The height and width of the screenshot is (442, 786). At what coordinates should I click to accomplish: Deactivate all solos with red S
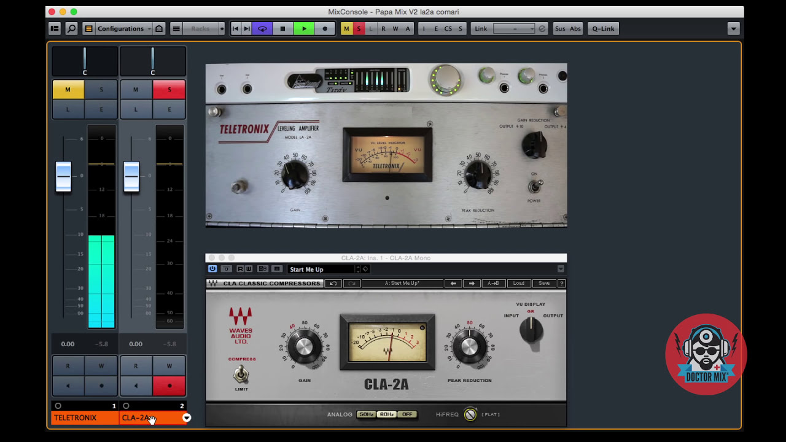coord(359,29)
